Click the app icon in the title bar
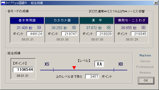Viewport: 159px width, 90px height. (3, 3)
